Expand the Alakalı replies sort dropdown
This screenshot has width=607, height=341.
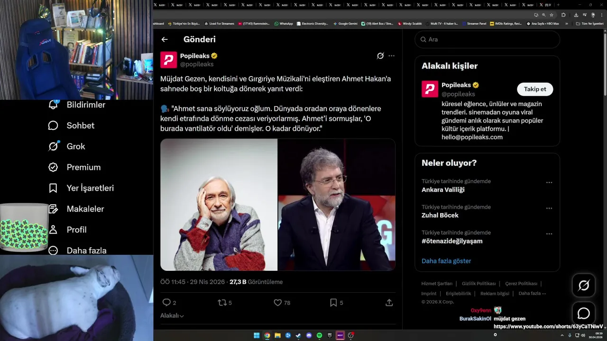point(172,315)
